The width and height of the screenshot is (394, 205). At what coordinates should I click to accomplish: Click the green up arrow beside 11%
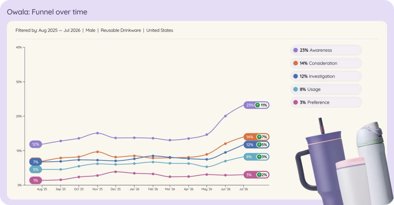[258, 105]
